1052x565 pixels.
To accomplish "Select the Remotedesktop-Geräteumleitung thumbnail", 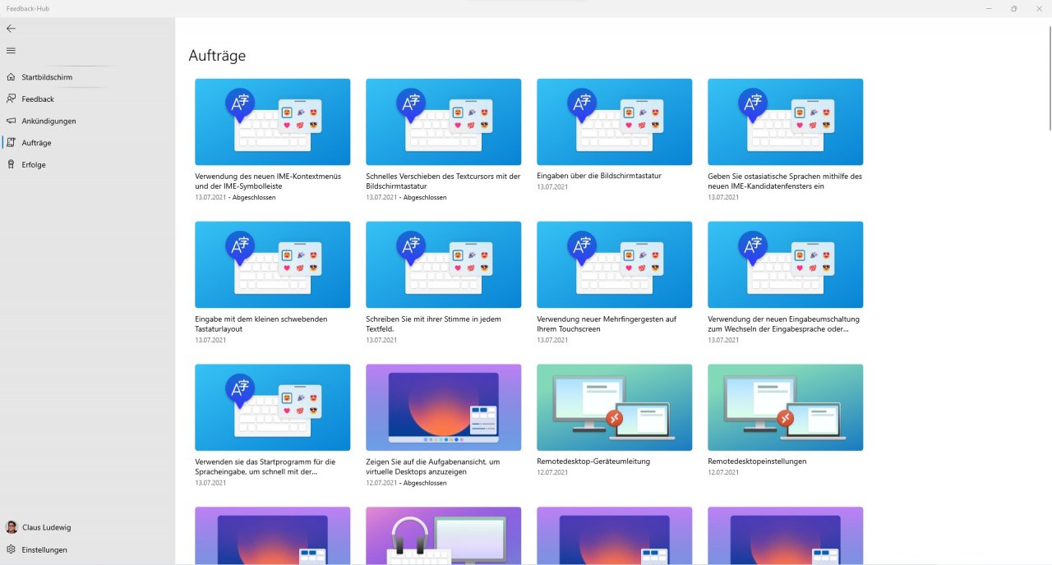I will coord(615,407).
